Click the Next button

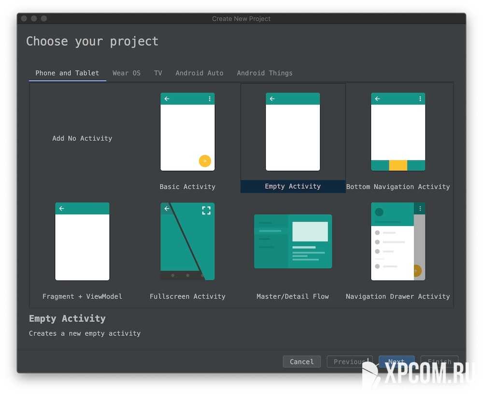396,361
